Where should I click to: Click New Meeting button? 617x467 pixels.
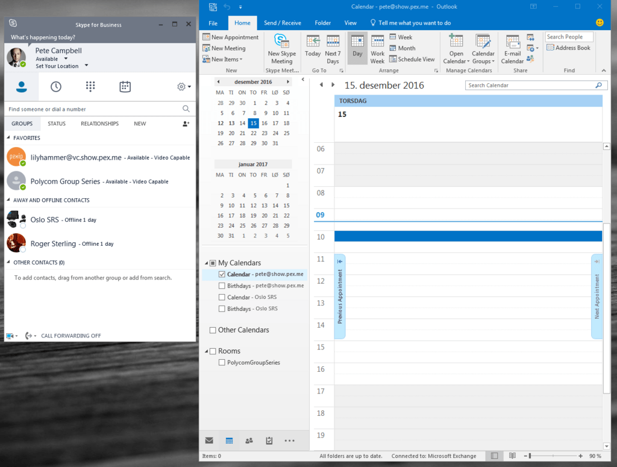[224, 48]
